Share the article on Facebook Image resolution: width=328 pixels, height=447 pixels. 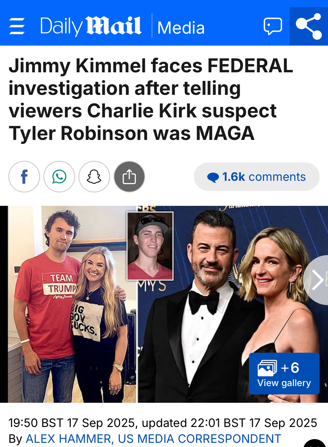tap(24, 177)
